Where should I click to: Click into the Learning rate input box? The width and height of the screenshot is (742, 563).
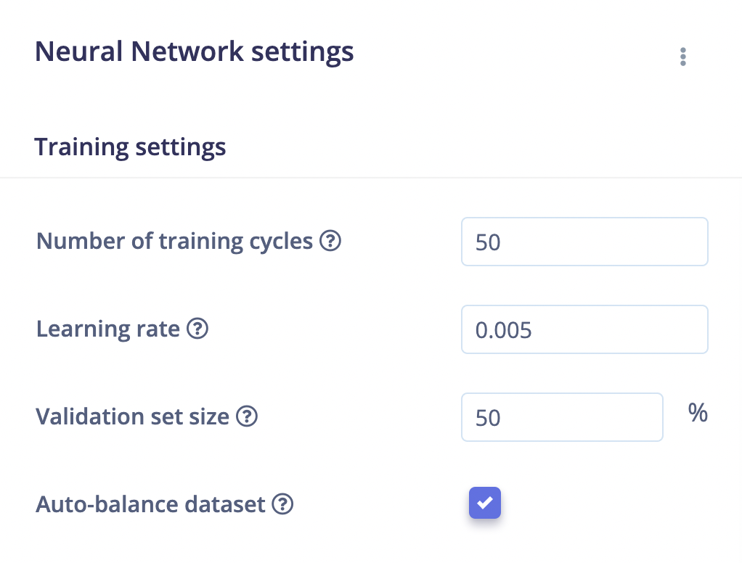584,329
